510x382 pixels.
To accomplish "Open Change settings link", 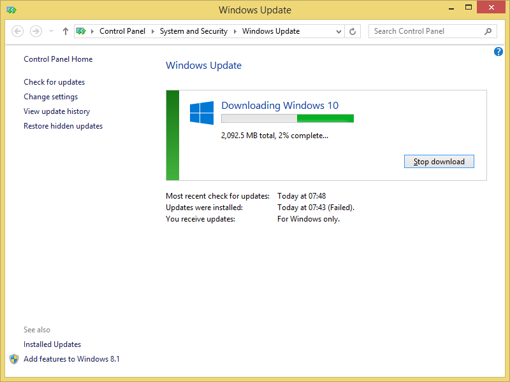I will pyautogui.click(x=51, y=97).
